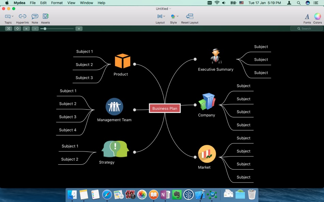Click the center-map arrows button
This screenshot has width=324, height=202.
(x=17, y=29)
